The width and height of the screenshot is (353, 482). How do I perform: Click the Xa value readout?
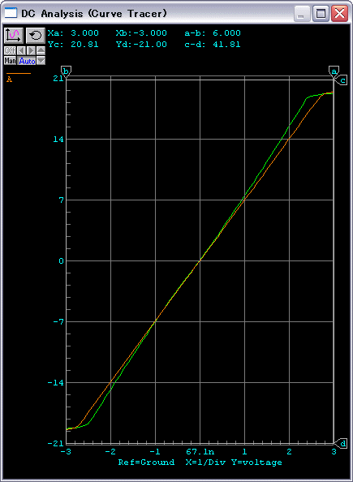click(x=73, y=33)
